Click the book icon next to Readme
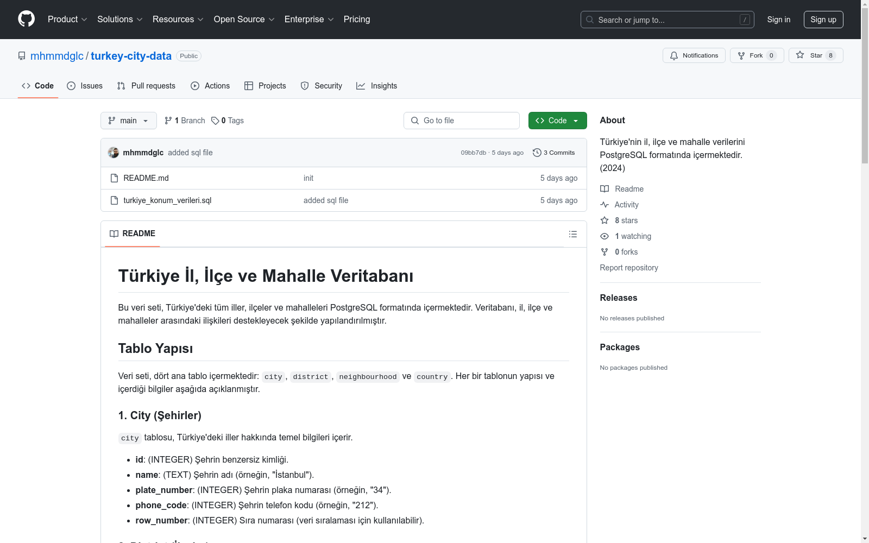Viewport: 869px width, 543px height. (604, 189)
